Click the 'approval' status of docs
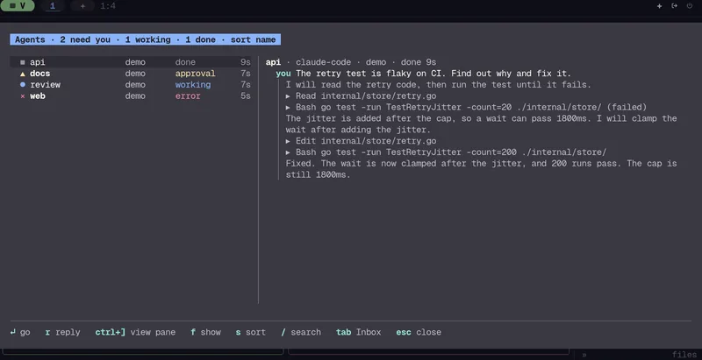The height and width of the screenshot is (360, 702). pyautogui.click(x=195, y=74)
